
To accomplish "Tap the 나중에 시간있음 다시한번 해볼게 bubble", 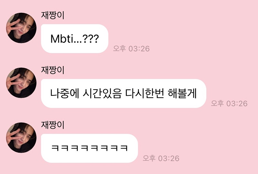I will [124, 93].
